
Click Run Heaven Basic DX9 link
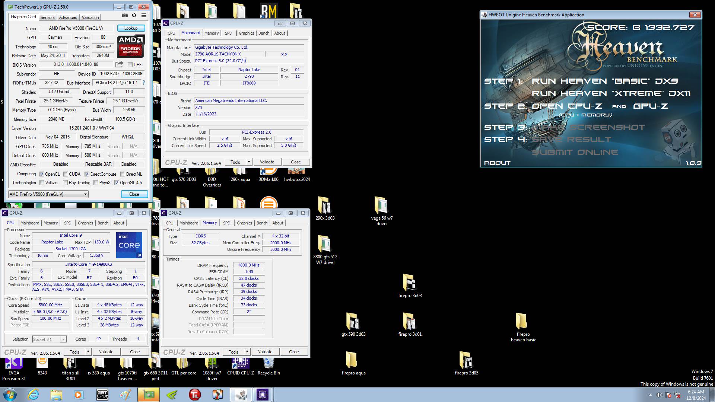click(605, 81)
